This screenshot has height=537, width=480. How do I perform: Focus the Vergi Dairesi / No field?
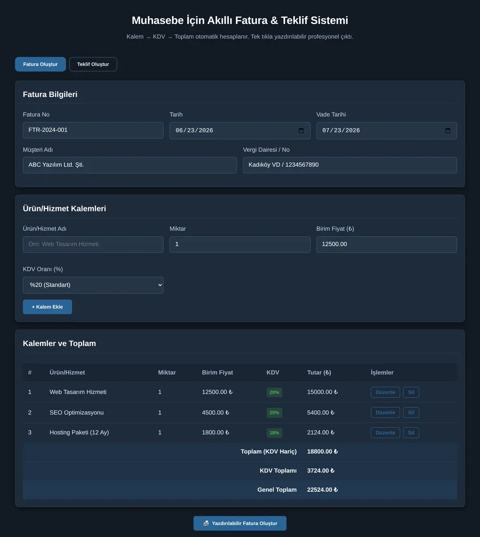point(350,165)
